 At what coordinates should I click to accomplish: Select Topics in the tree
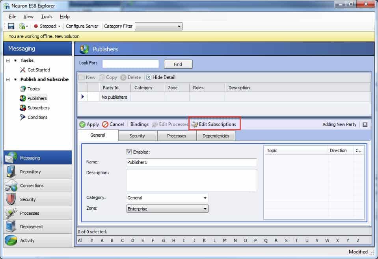pyautogui.click(x=34, y=89)
